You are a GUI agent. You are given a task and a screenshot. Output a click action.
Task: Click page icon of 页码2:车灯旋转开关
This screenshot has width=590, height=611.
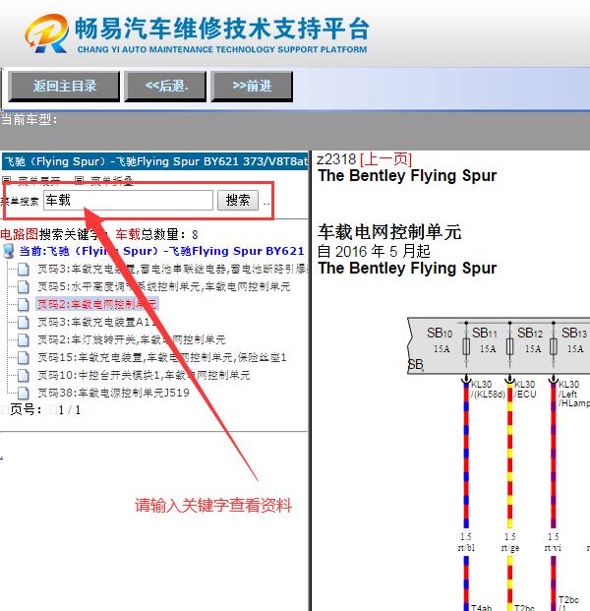pyautogui.click(x=24, y=339)
